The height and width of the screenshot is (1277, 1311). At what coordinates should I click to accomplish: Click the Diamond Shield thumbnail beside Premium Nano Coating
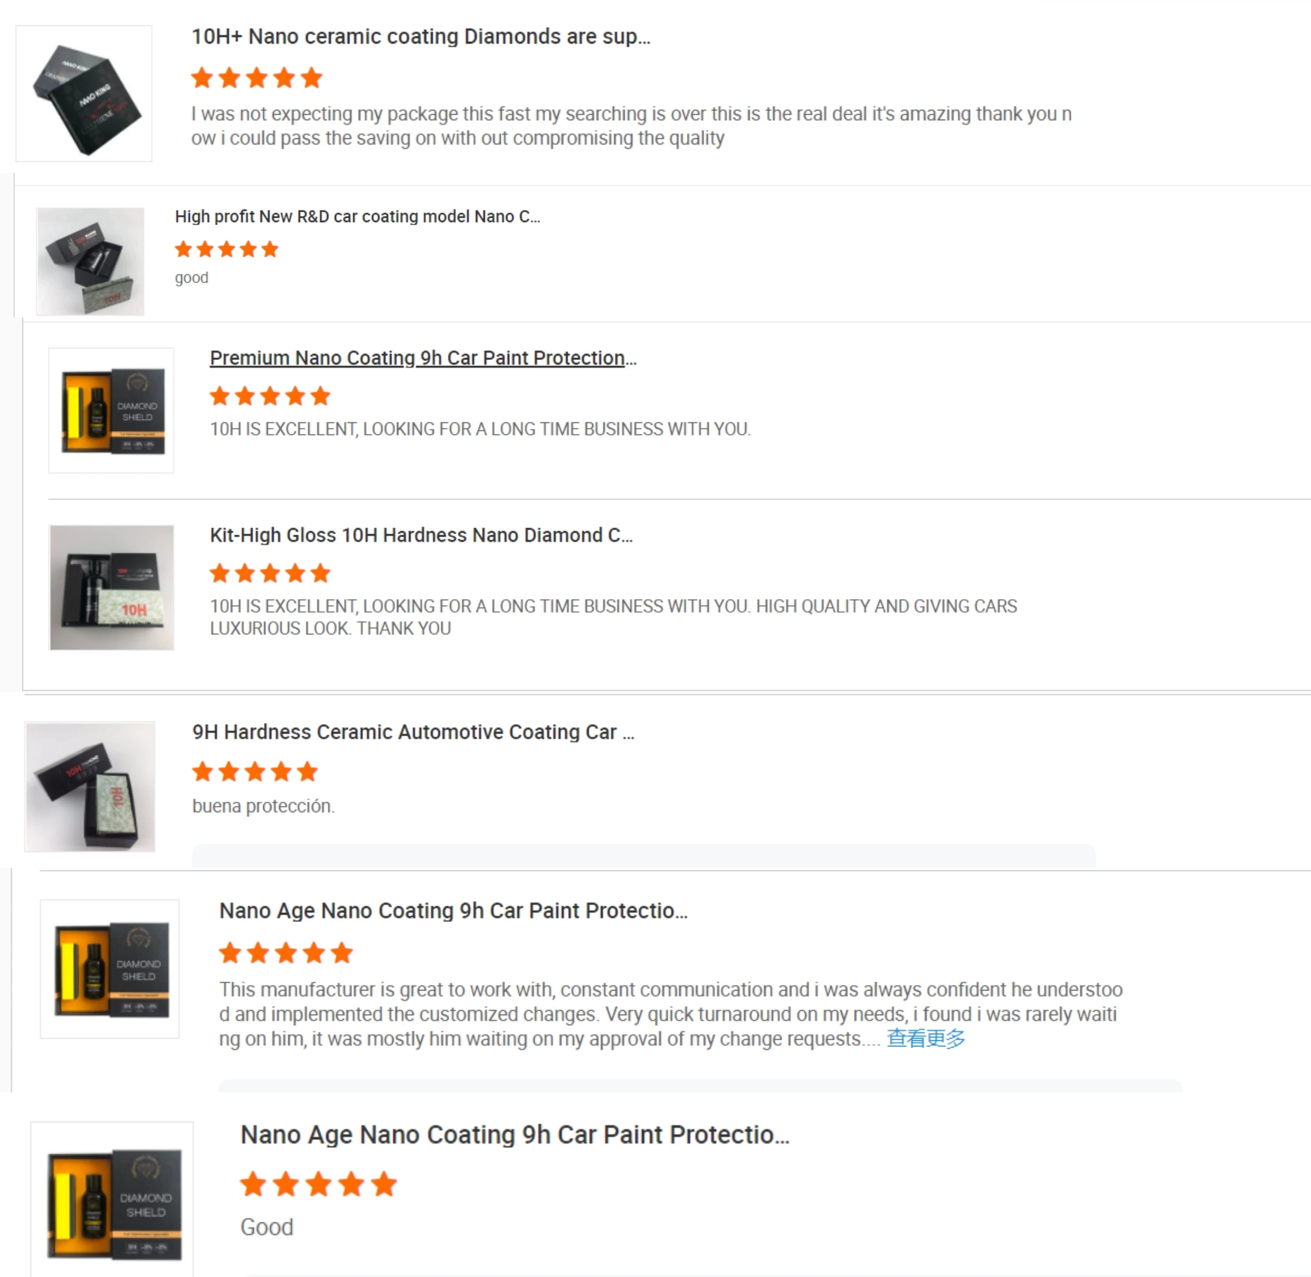click(x=111, y=410)
